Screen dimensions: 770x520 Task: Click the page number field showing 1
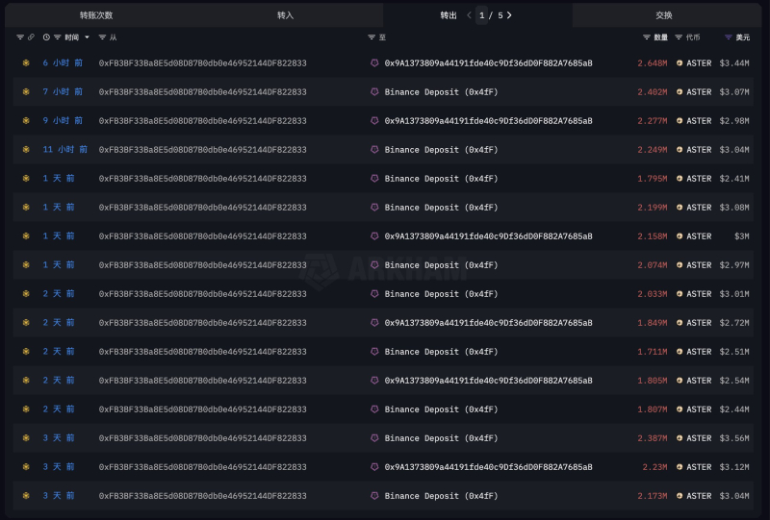[x=482, y=15]
